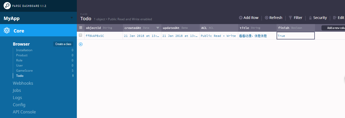Click the title column header

click(x=257, y=28)
